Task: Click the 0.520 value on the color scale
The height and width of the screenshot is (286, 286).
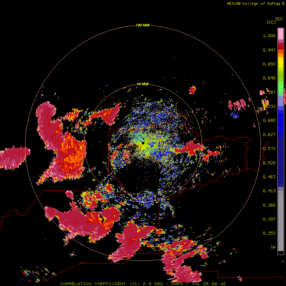Action: pyautogui.click(x=269, y=163)
